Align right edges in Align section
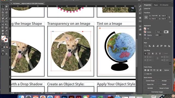 click(x=157, y=46)
